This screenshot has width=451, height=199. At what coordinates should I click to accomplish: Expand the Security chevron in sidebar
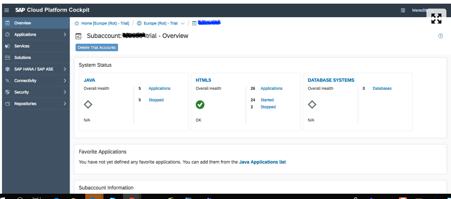pyautogui.click(x=65, y=92)
